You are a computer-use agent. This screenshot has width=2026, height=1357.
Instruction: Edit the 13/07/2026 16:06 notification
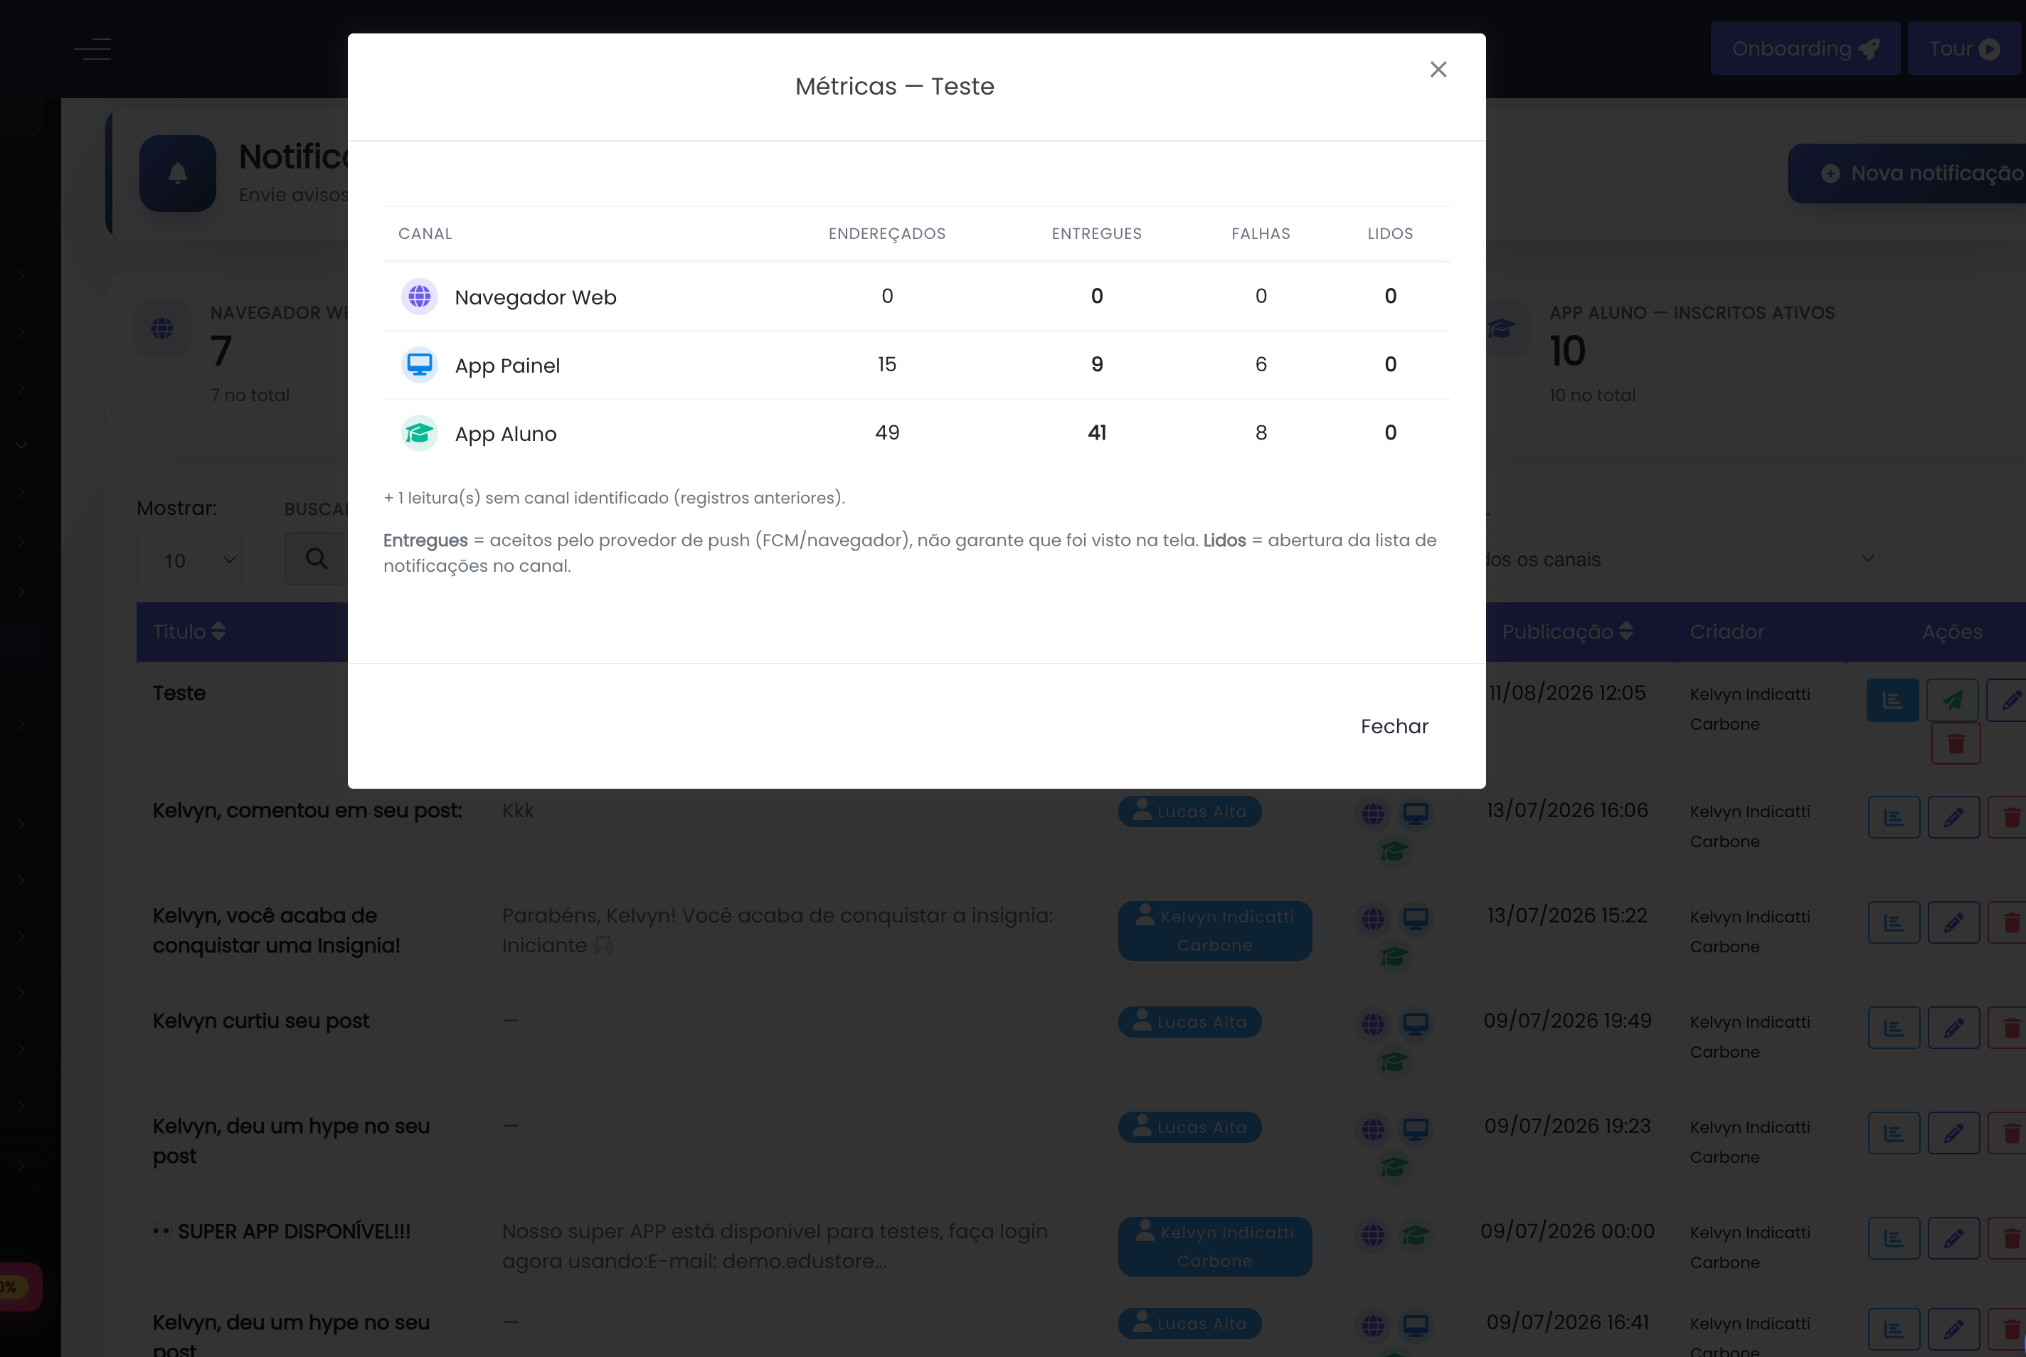click(1953, 818)
